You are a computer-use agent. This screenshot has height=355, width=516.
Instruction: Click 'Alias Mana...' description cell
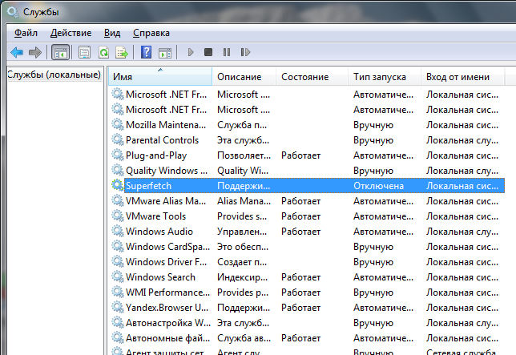[x=244, y=201]
